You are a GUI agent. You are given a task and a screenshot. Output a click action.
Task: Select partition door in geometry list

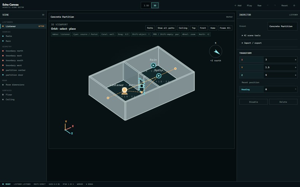[x=23, y=75]
